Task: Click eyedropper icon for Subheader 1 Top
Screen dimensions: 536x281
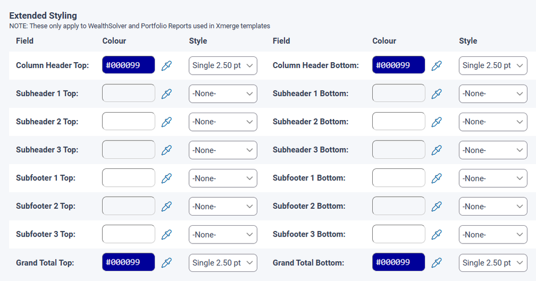Action: coord(167,94)
